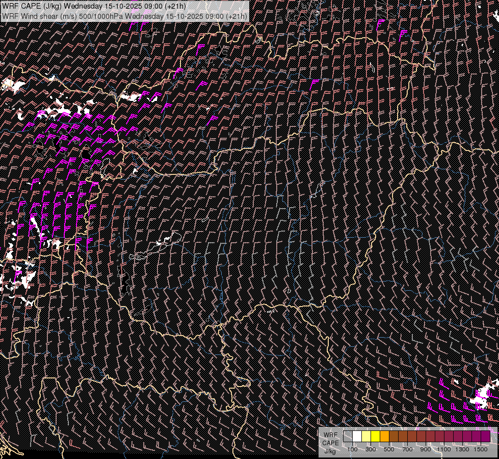Select the 1100 legend tick label
499x459 pixels.
tap(444, 449)
